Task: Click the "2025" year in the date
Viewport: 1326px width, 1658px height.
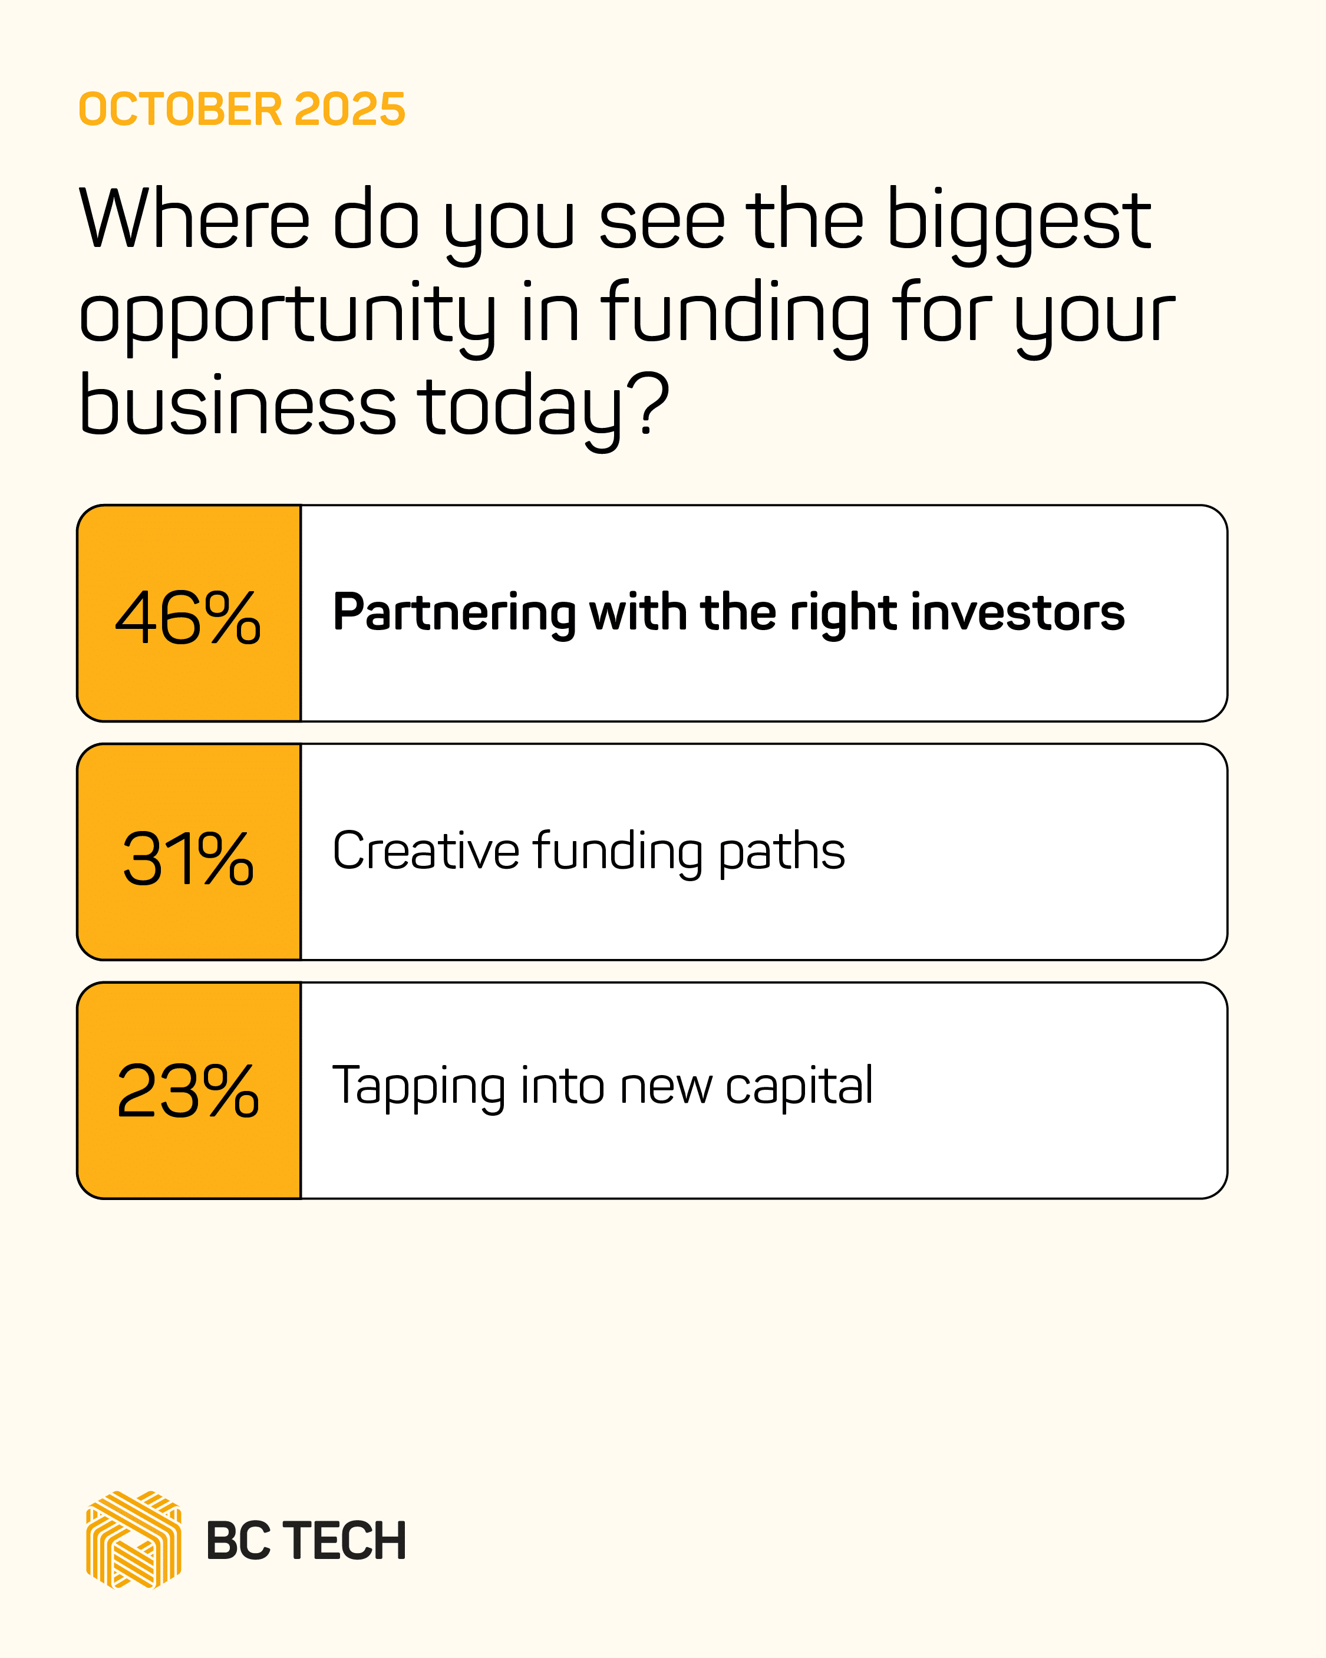Action: [x=349, y=109]
